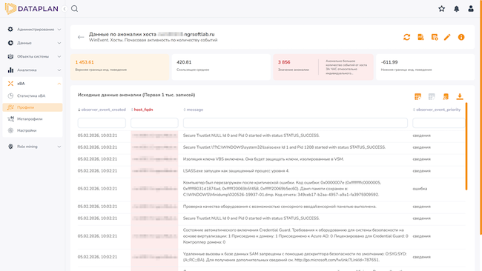Open notifications bell
The height and width of the screenshot is (271, 482).
(x=457, y=9)
